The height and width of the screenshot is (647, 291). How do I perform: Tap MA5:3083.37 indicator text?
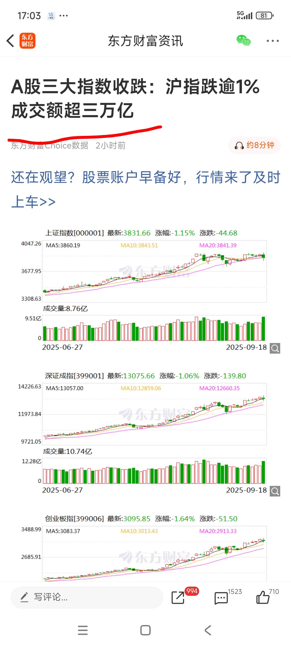(63, 531)
